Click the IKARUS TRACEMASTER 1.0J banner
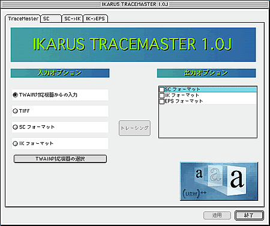This screenshot has width=270, height=226. (133, 44)
